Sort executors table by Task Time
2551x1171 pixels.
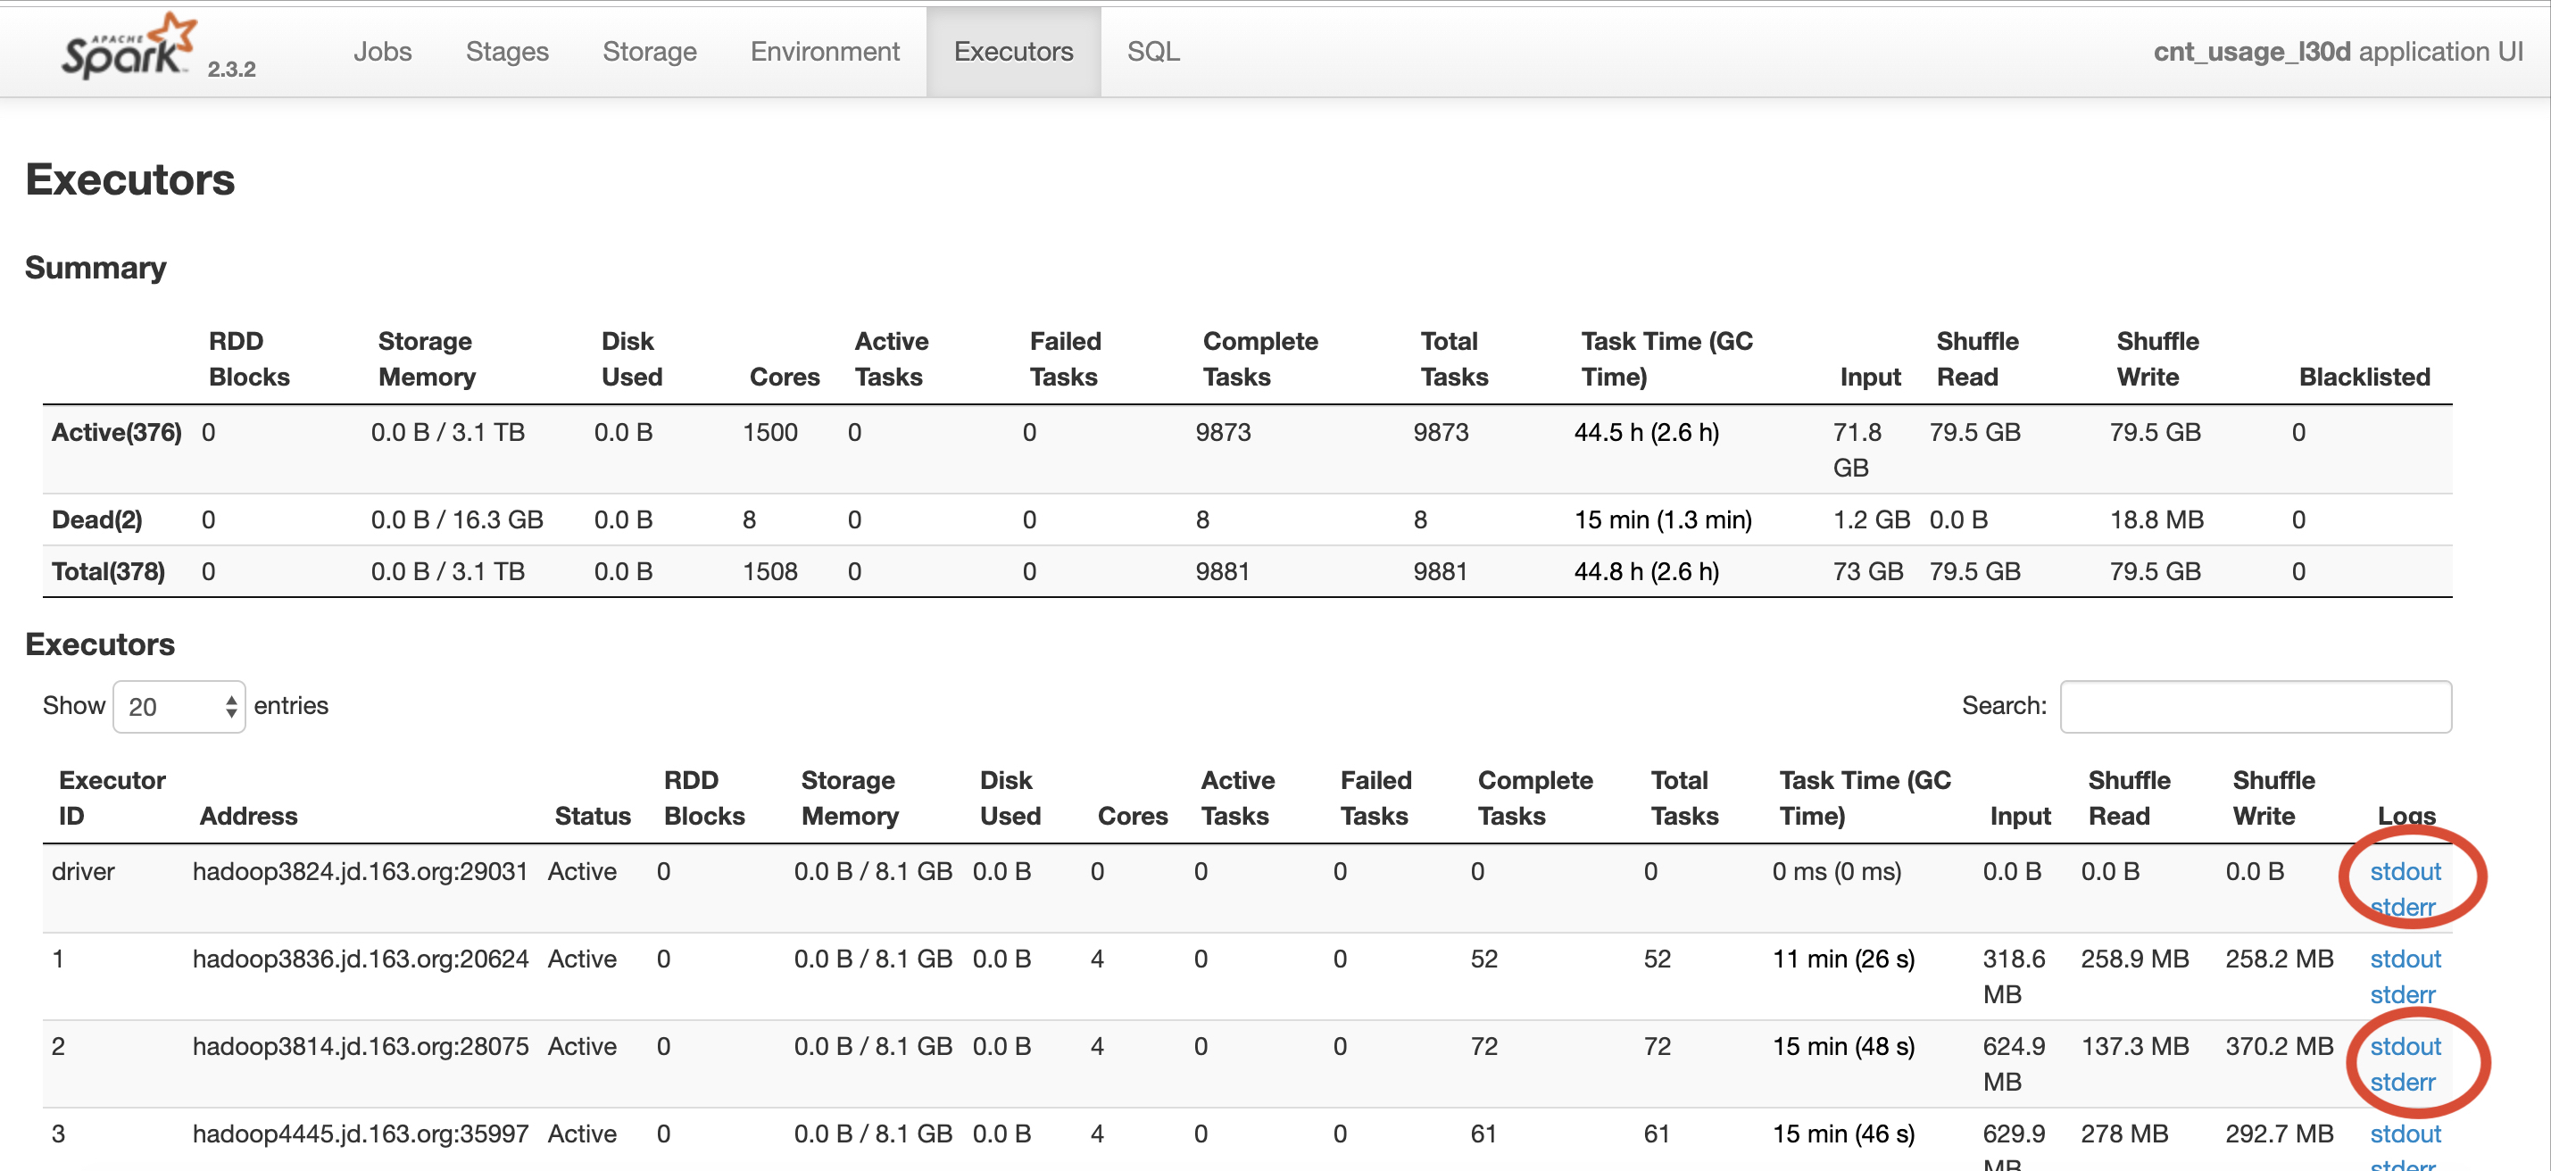tap(1865, 798)
